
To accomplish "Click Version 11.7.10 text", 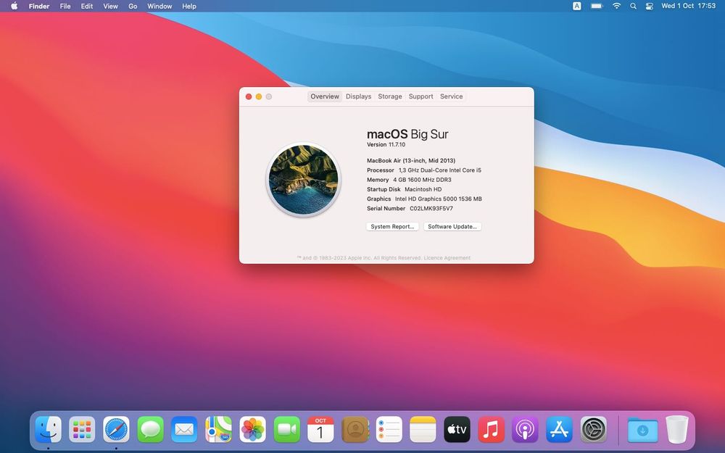I will 386,145.
